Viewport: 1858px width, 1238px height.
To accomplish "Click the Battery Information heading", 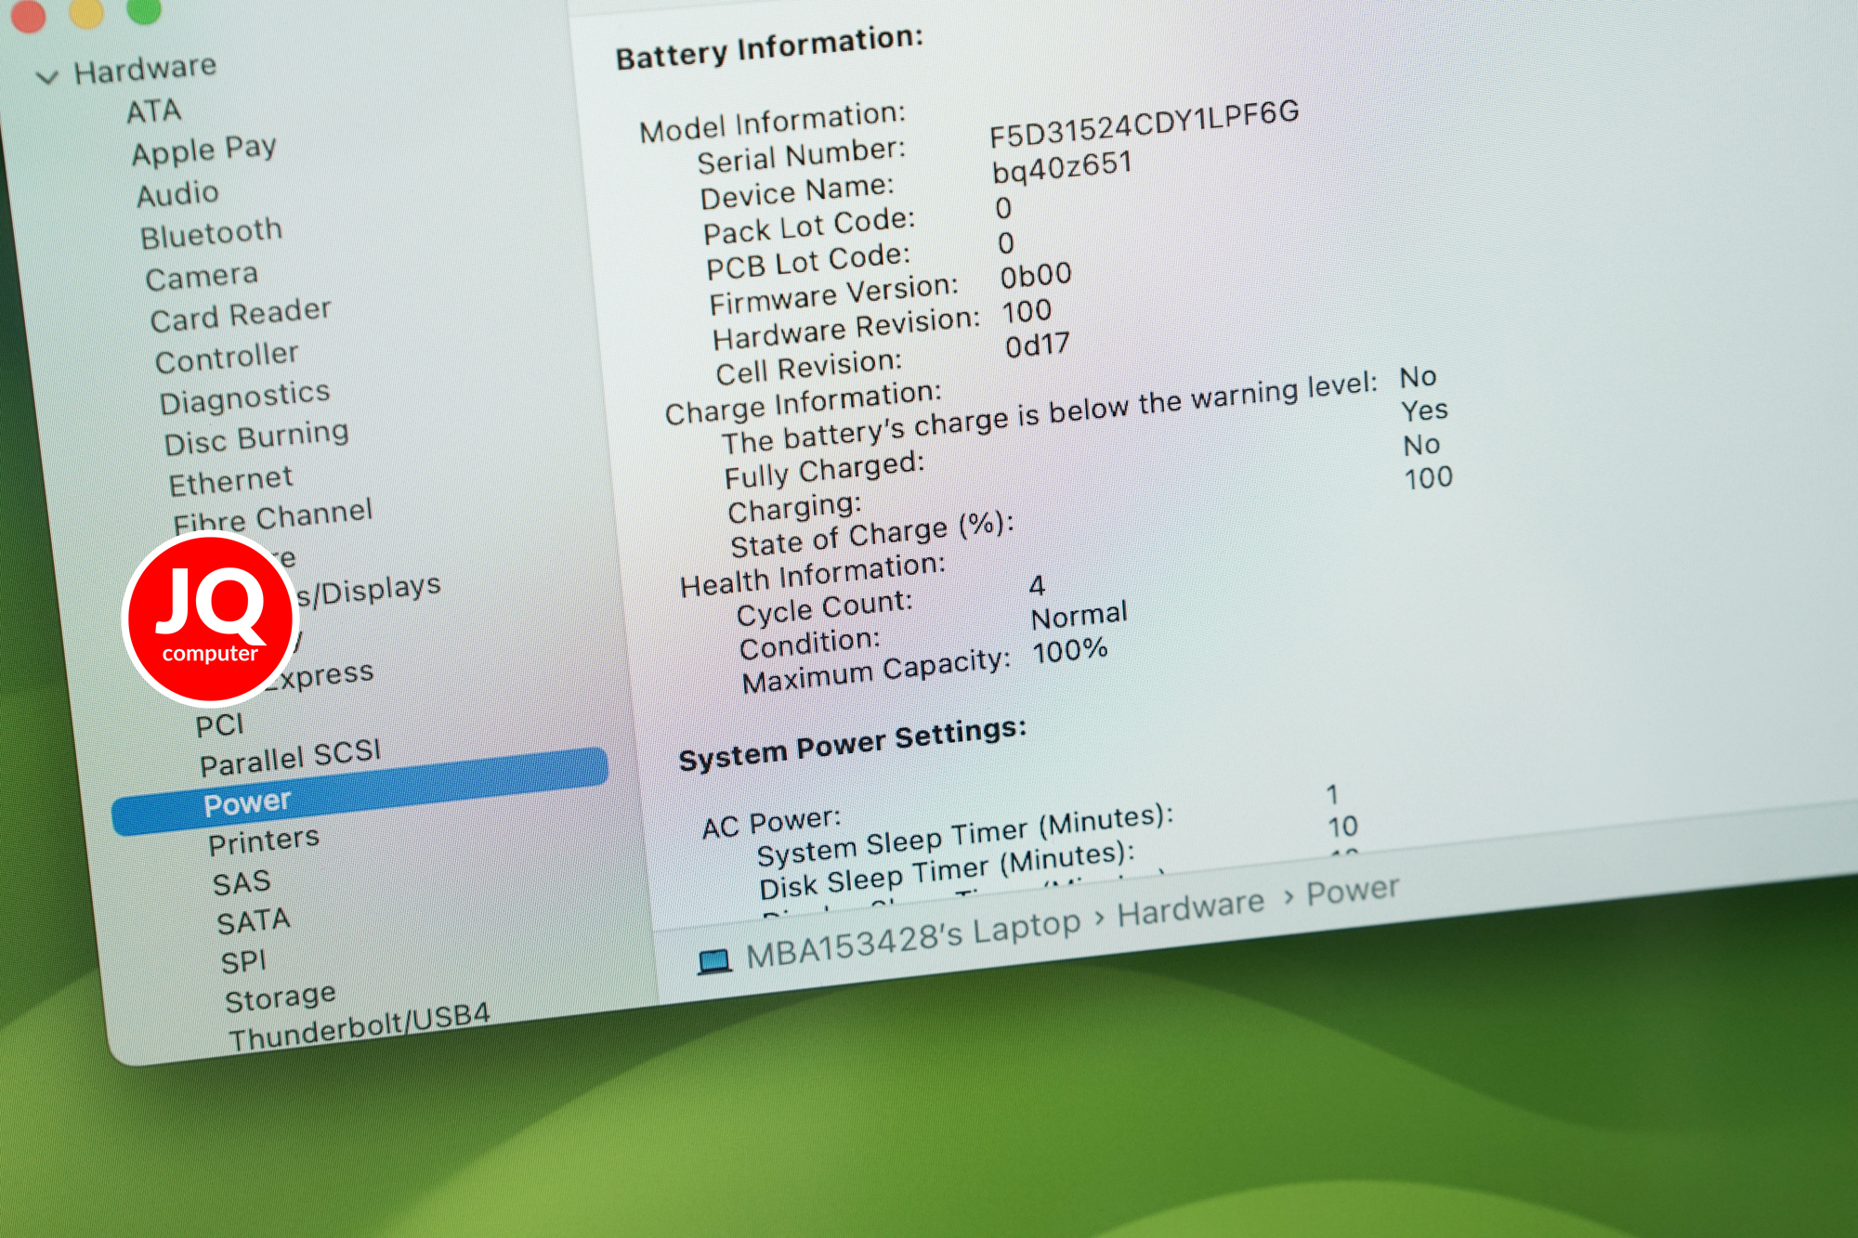I will [770, 47].
